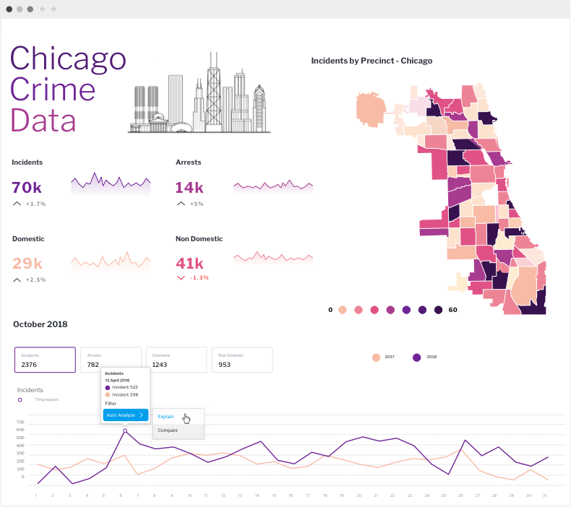Click the O'Hare precinct on the map
The height and width of the screenshot is (507, 571).
[x=371, y=109]
